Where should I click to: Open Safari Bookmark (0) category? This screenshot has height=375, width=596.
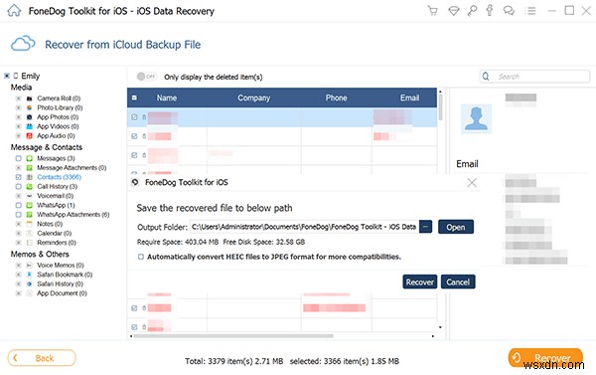(65, 275)
